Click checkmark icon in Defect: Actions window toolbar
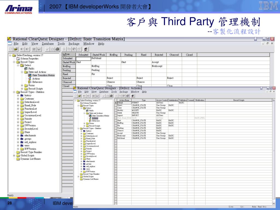This screenshot has height=210, width=280. (x=104, y=96)
